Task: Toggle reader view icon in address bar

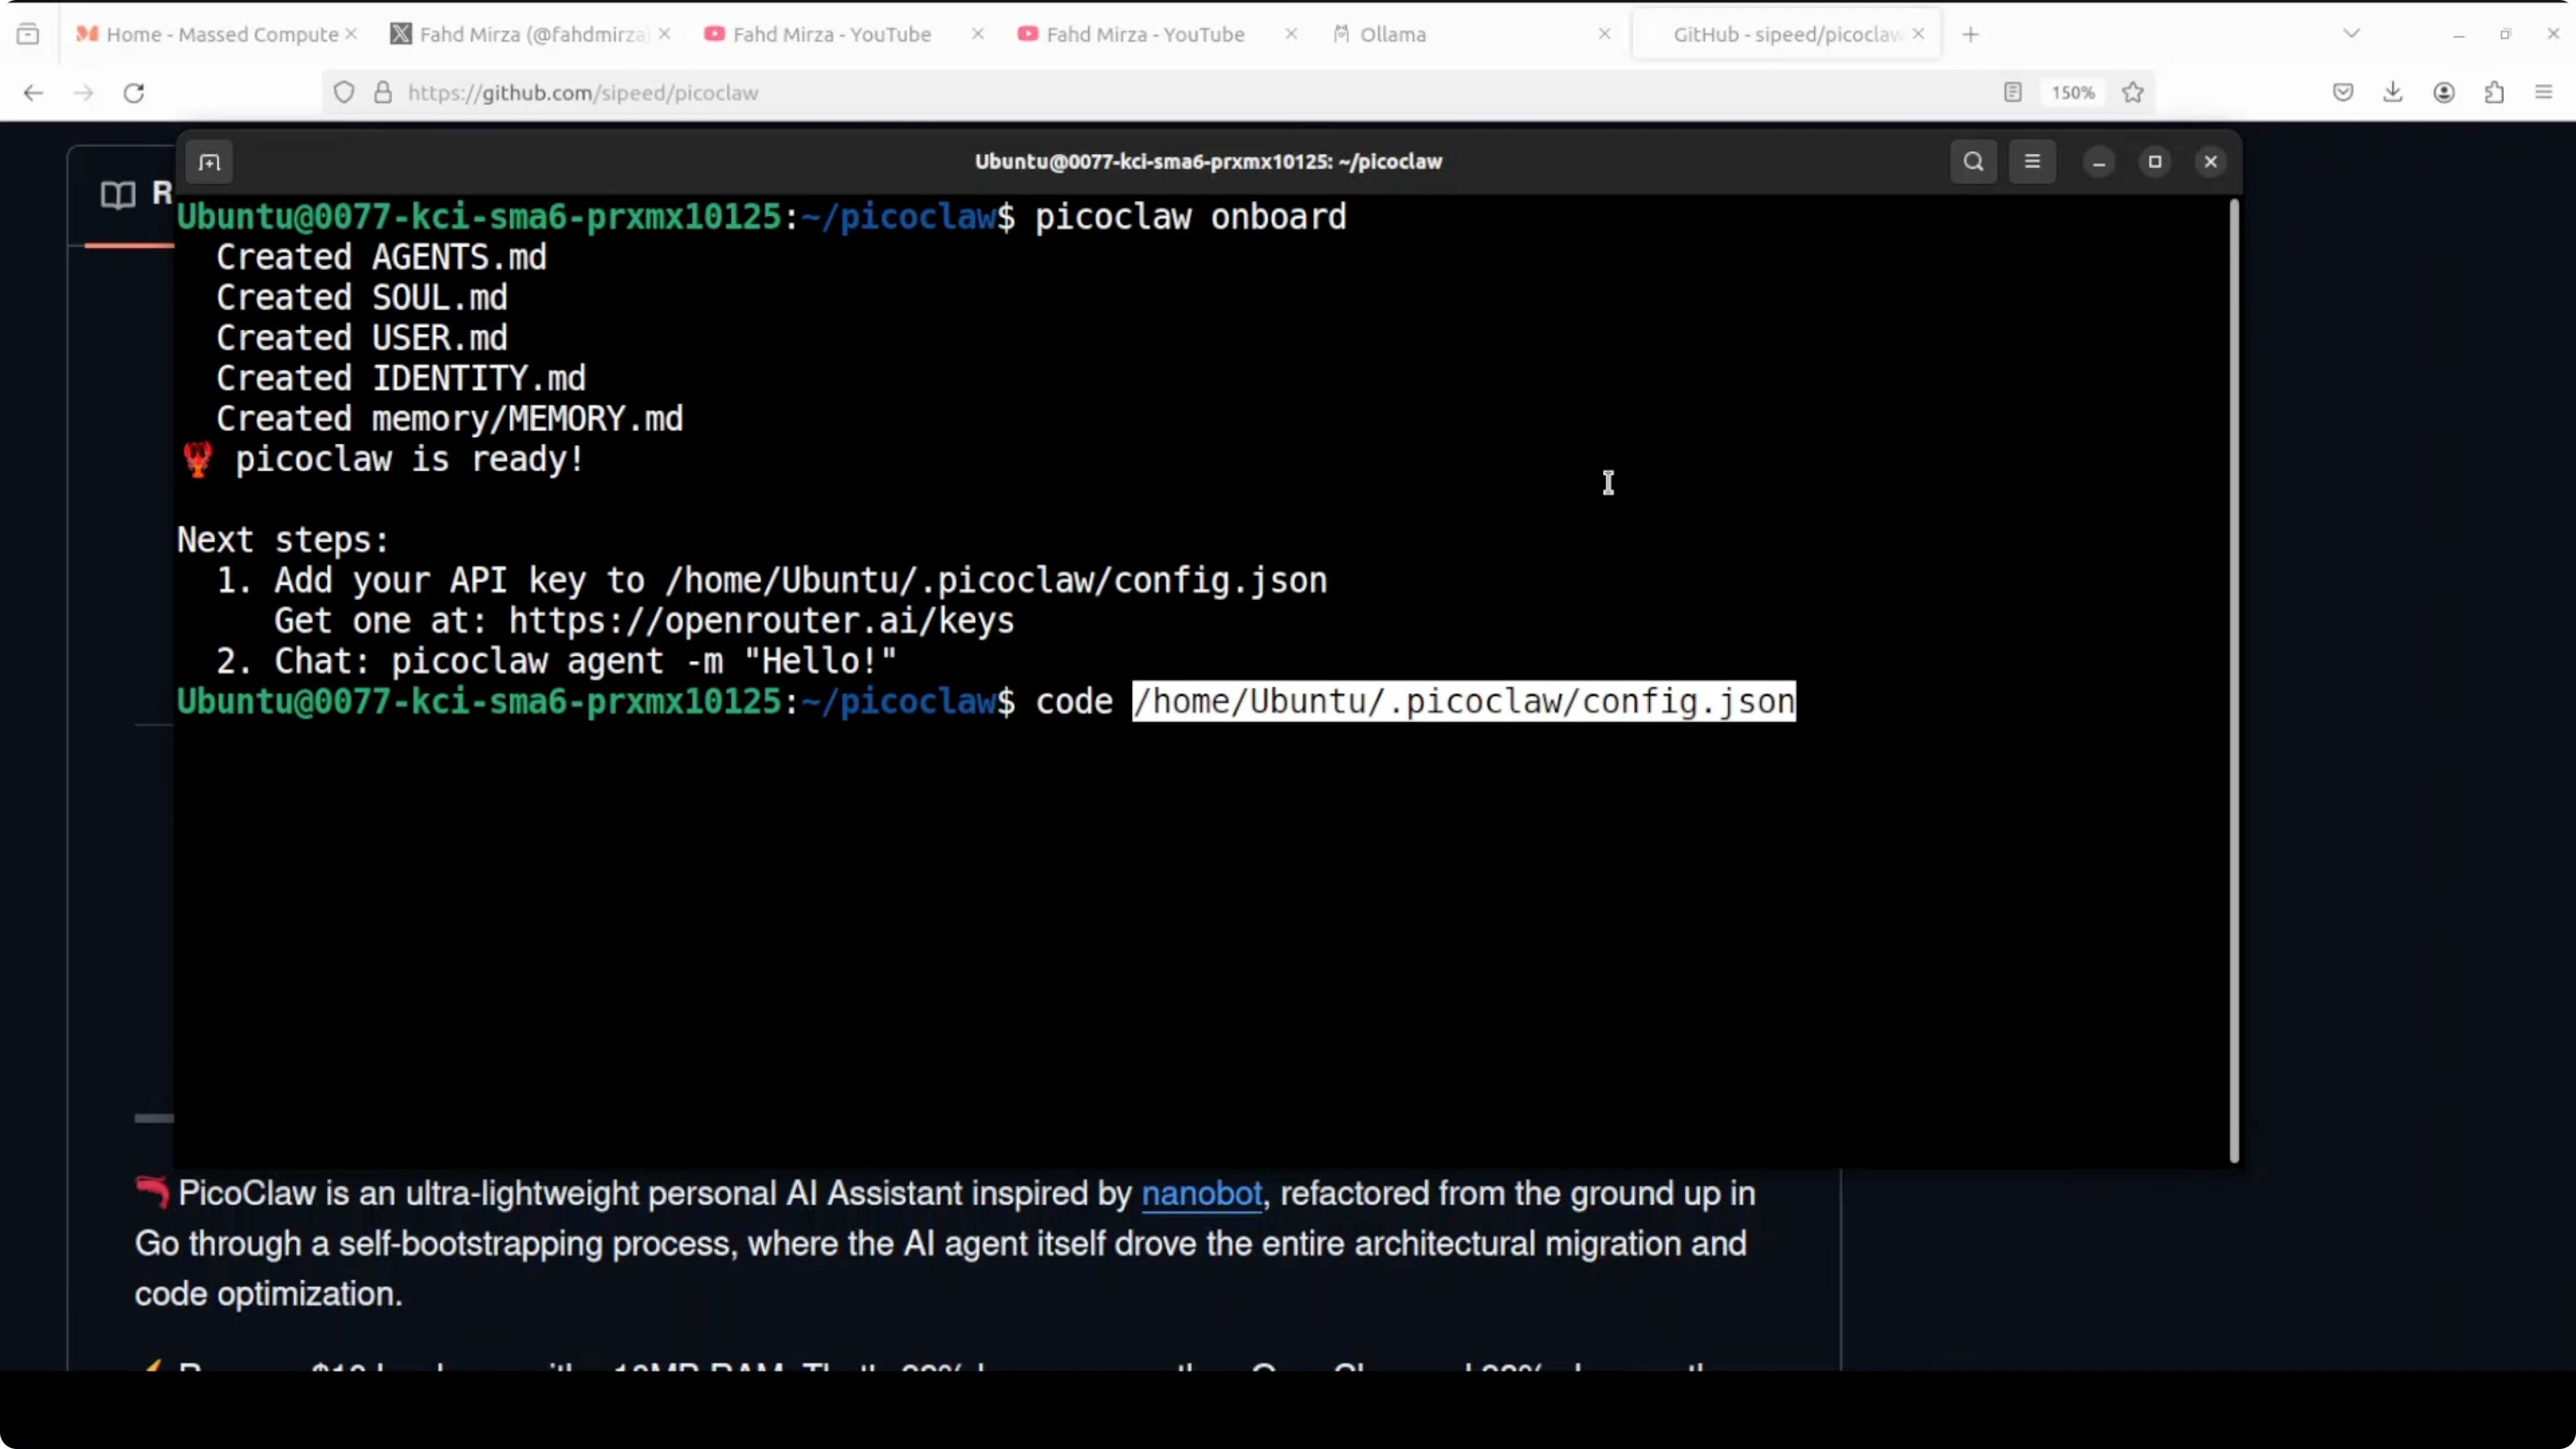Action: 2013,93
